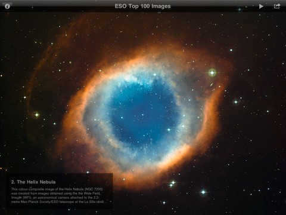Click the dark caption overlay box background
This screenshot has height=215, width=286.
[60, 191]
